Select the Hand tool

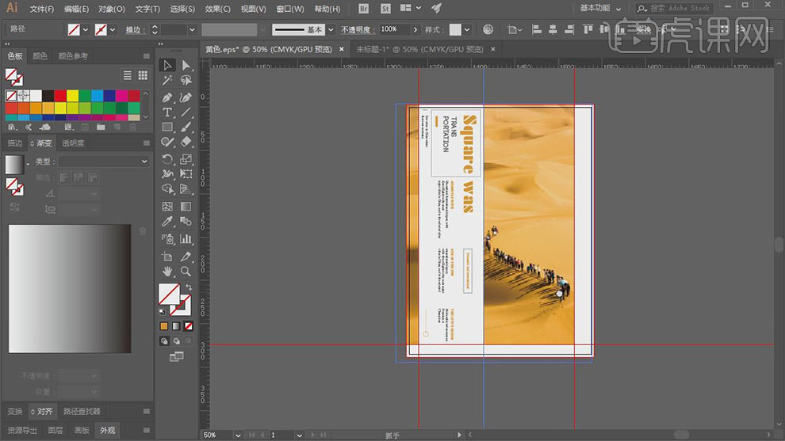[167, 272]
